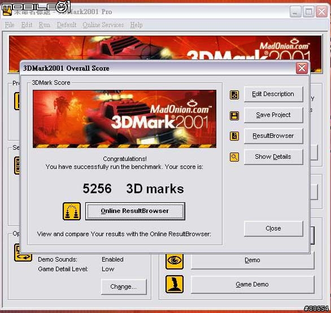Close the 3DMark2001 Overall Score dialog
The image size is (331, 313).
pos(302,68)
